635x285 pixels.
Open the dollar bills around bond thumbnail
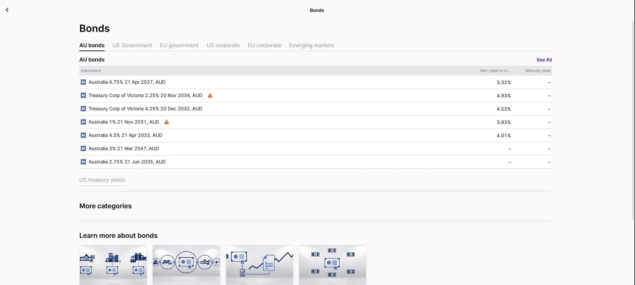333,265
